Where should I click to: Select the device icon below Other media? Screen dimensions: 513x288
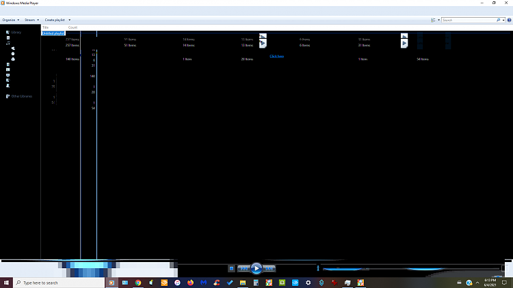pyautogui.click(x=8, y=85)
